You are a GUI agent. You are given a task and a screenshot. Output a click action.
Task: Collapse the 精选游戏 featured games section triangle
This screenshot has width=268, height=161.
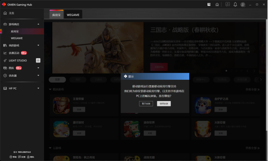point(50,89)
